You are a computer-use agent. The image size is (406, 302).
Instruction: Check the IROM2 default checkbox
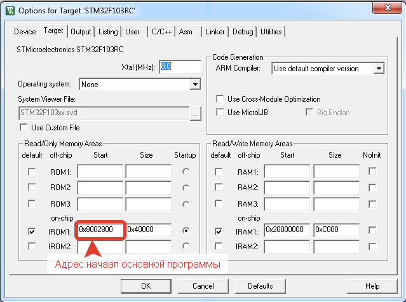tap(32, 246)
